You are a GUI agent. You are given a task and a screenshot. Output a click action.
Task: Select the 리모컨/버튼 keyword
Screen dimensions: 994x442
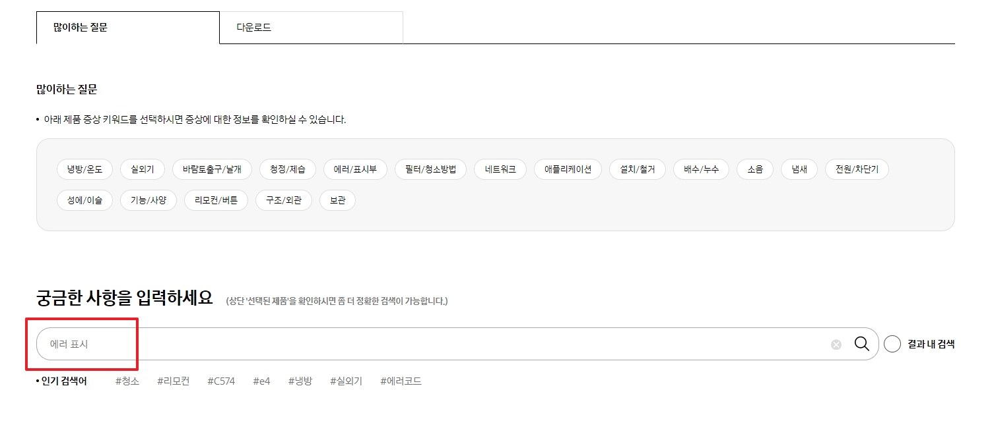tap(216, 200)
